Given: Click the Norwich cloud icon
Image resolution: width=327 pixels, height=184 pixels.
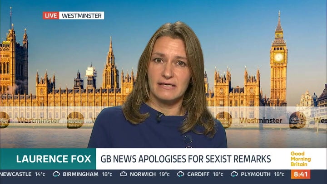Looking at the screenshot, I should [x=123, y=174].
